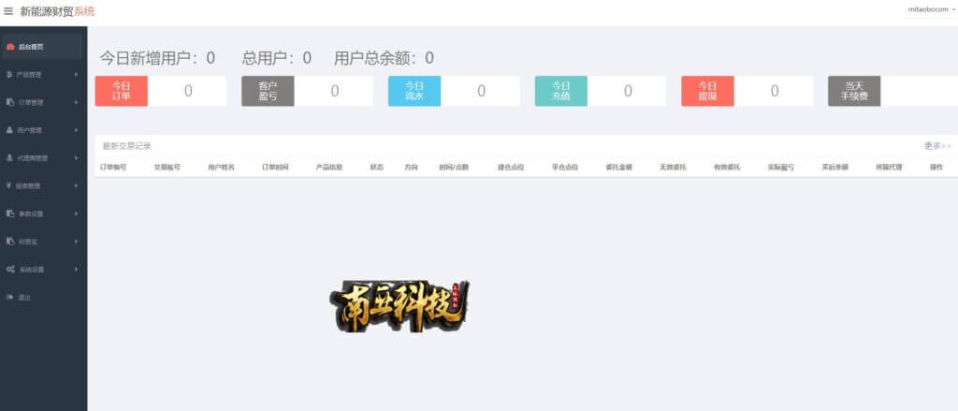
Task: Click the 时间/点数 column header
Action: pos(454,167)
